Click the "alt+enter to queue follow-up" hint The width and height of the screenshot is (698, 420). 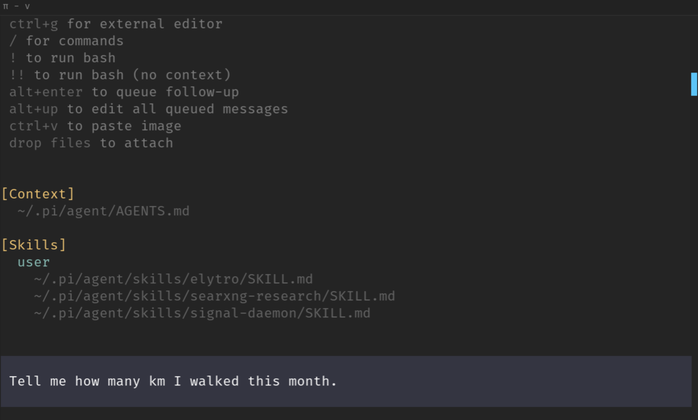[124, 92]
